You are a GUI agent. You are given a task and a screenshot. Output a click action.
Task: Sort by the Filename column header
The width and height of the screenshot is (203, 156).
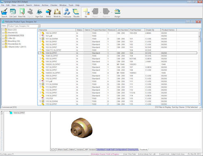click(56, 30)
